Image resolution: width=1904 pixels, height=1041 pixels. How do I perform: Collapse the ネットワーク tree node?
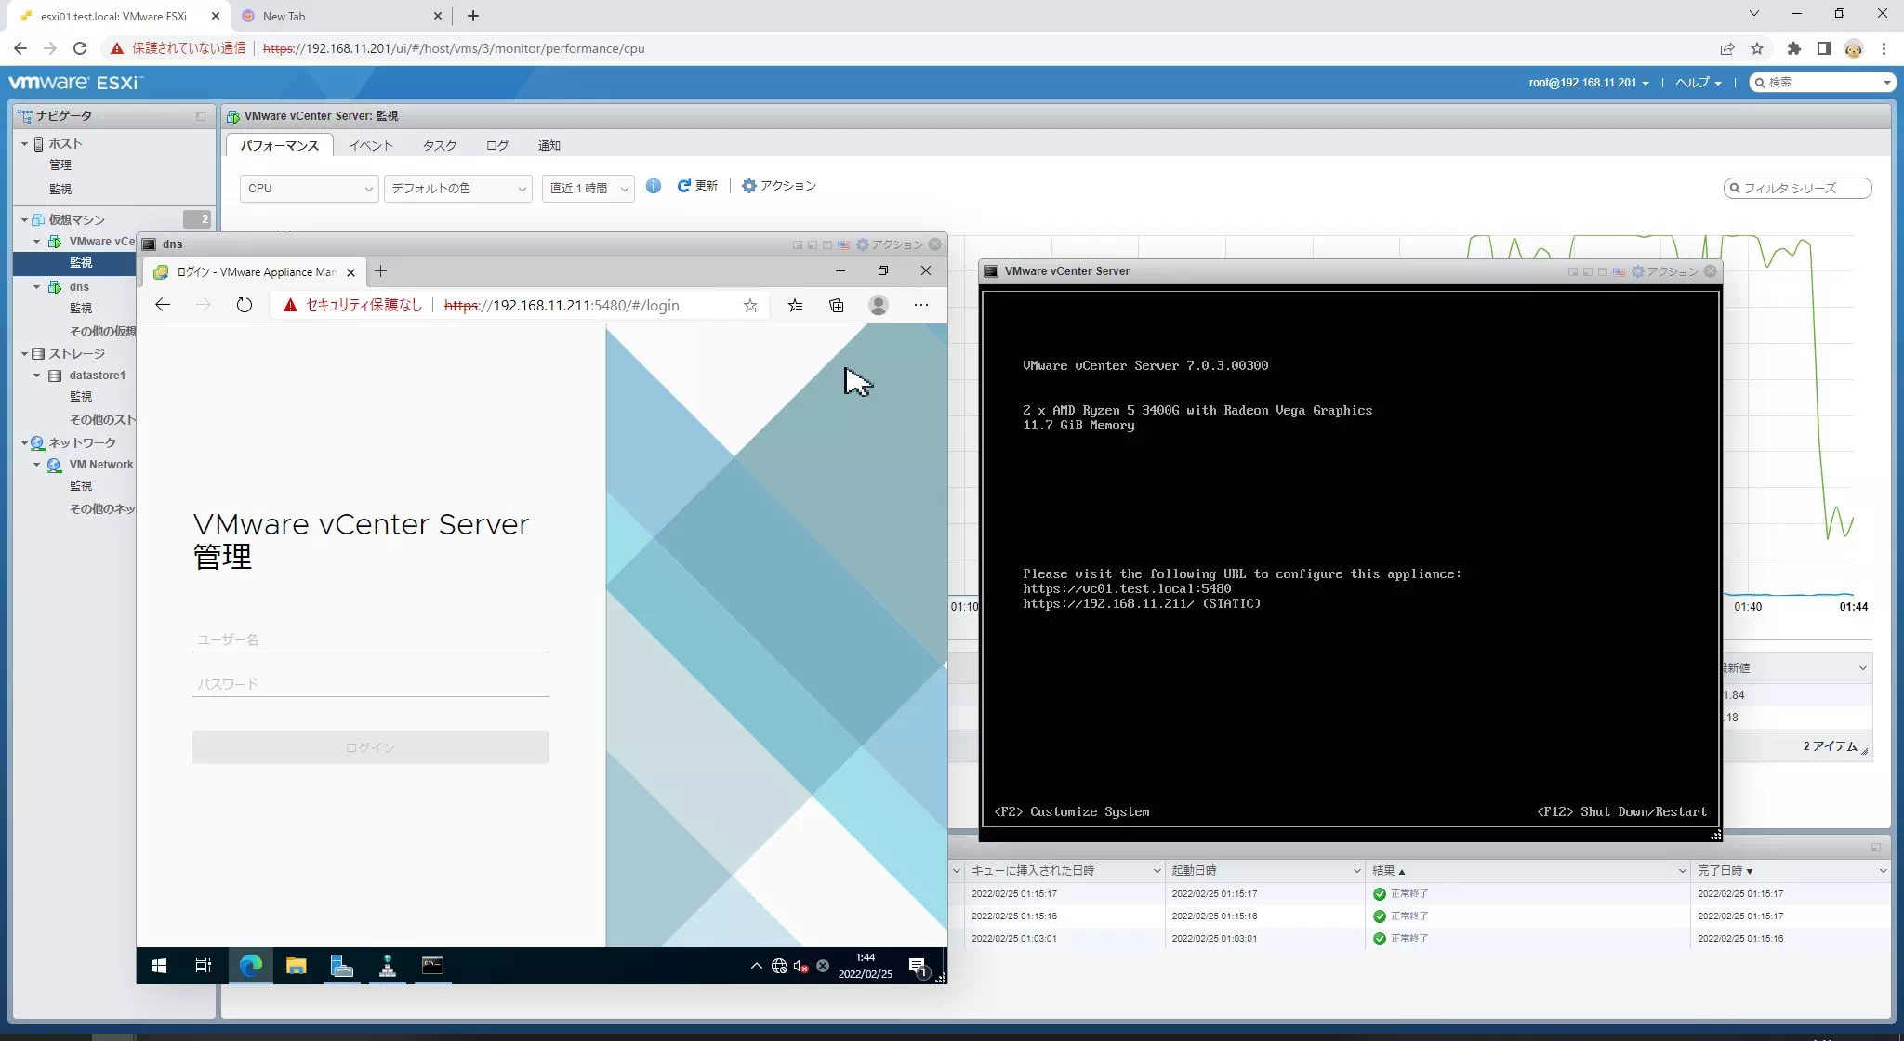[x=25, y=443]
